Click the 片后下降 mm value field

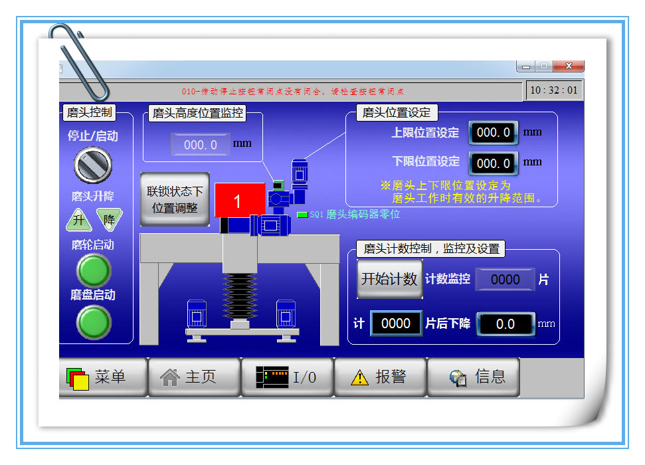pyautogui.click(x=505, y=324)
